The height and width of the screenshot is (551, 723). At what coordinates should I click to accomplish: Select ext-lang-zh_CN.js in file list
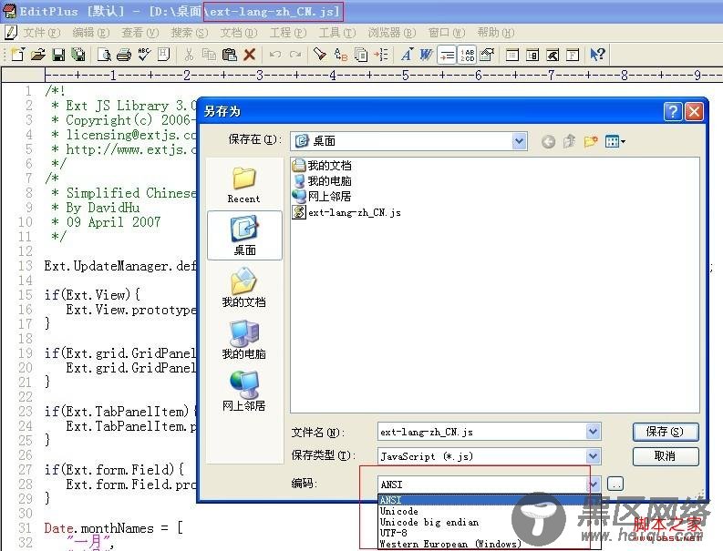tap(346, 212)
